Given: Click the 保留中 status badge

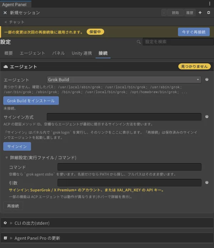Looking at the screenshot, I should pos(95,32).
